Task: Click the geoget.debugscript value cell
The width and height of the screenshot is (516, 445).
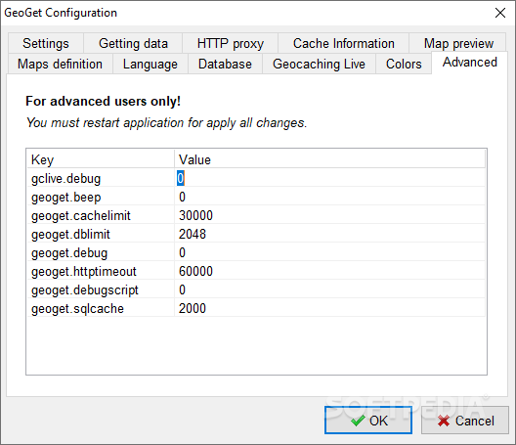Action: [329, 289]
